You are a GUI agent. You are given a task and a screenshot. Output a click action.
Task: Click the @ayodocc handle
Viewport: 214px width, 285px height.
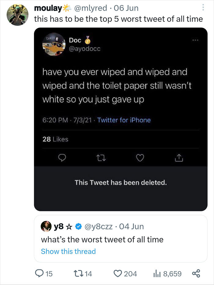point(84,48)
